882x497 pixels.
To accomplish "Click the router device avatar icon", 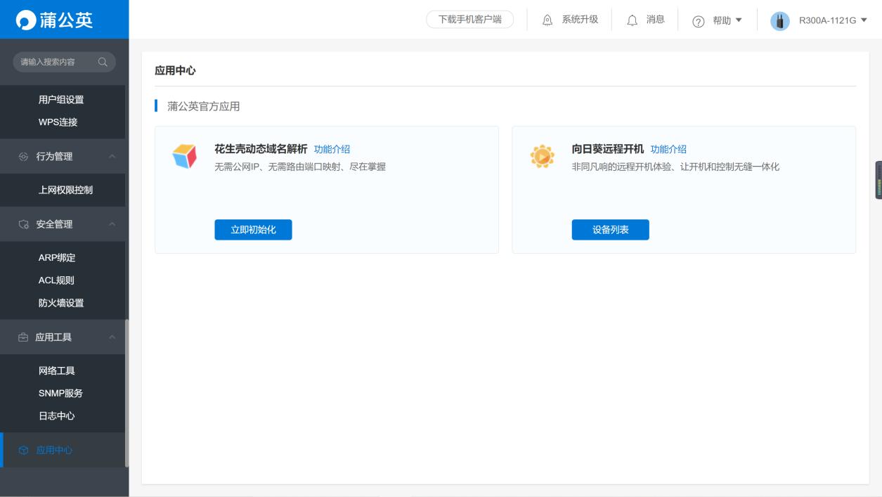I will tap(780, 21).
